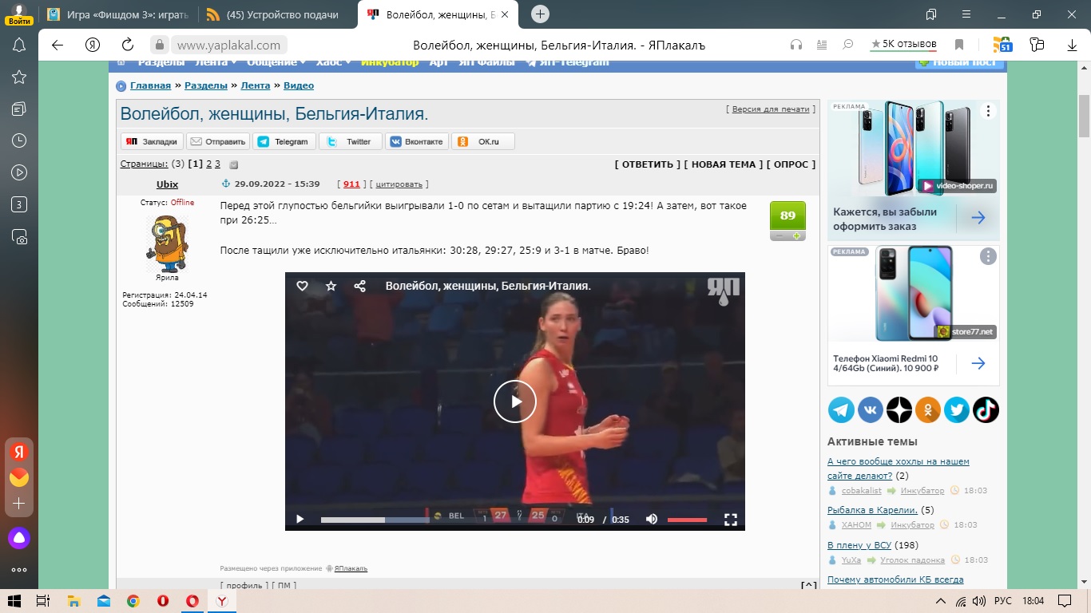This screenshot has height=613, width=1091.
Task: Open collections icon in the sidebar
Action: 19,109
